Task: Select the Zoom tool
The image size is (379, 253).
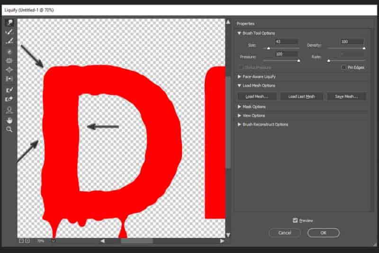Action: (x=9, y=129)
